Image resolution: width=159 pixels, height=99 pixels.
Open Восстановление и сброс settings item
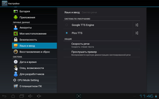[x=34, y=52]
